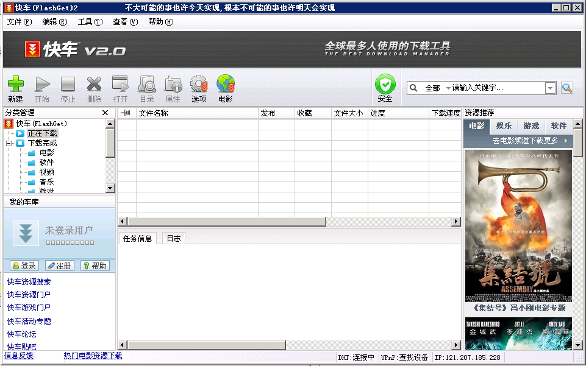Select the 电影 resource tab
586x366 pixels.
pyautogui.click(x=477, y=126)
